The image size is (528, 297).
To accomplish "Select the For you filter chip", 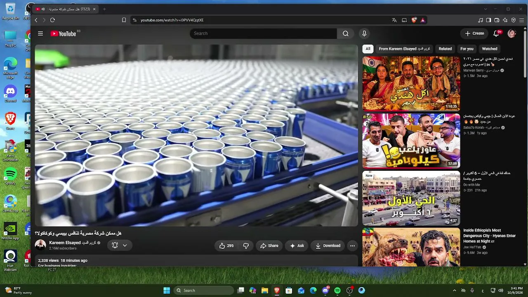I will click(x=467, y=49).
